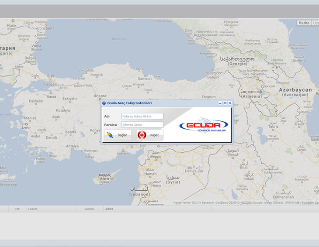This screenshot has height=247, width=319.
Task: Click the Hız column header
Action: coord(17,209)
